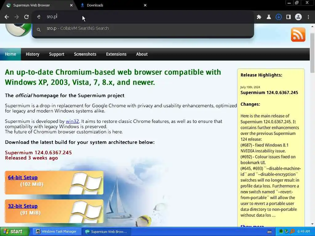Open the three-dot browser menu
Image resolution: width=315 pixels, height=236 pixels.
pos(308,17)
